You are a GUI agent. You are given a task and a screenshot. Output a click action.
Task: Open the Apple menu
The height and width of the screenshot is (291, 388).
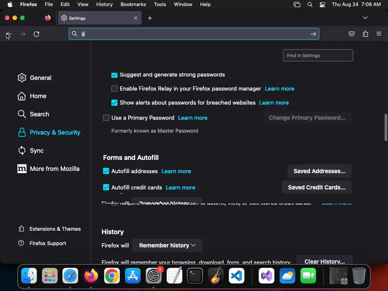(10, 4)
